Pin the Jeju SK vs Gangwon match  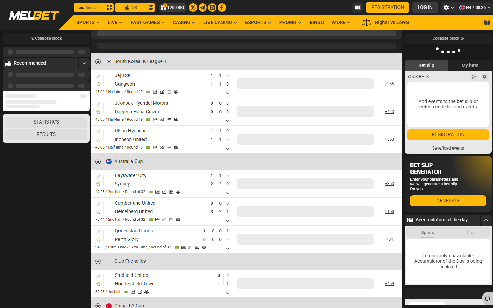pos(98,76)
